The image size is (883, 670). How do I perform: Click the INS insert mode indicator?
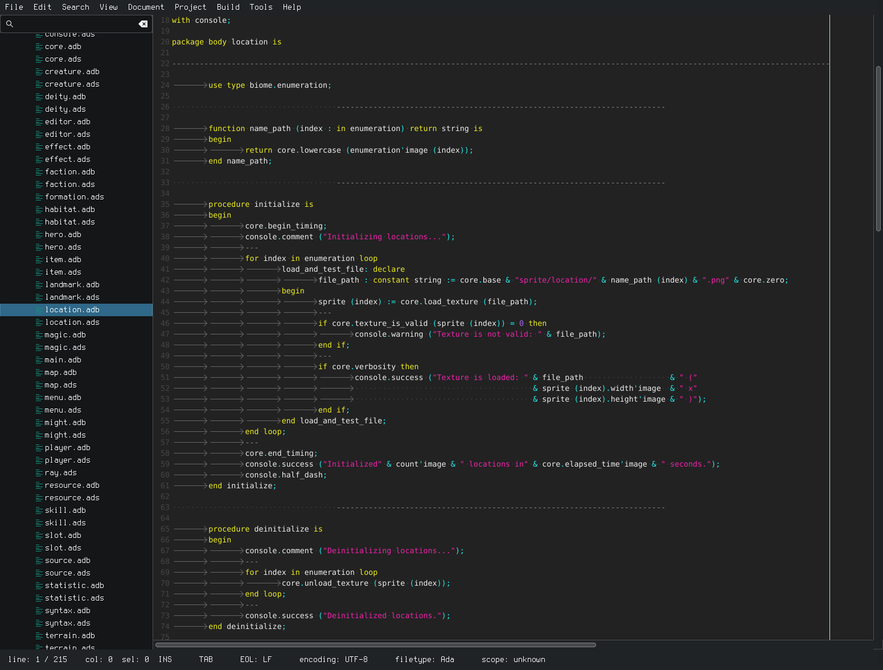pos(165,659)
